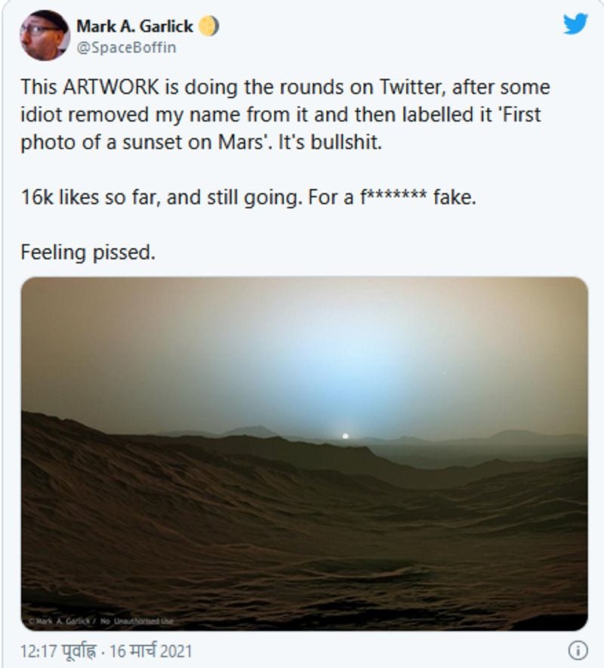Click the setting sun in the artwork
The height and width of the screenshot is (668, 604).
click(x=345, y=436)
